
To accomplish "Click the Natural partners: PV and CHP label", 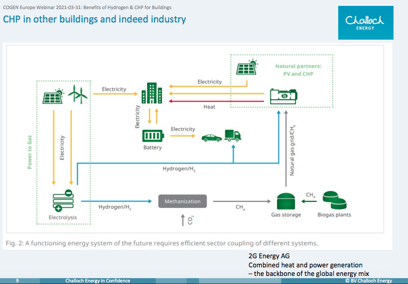I will (298, 70).
